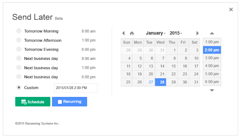This screenshot has height=138, width=240.
Task: Pick January 14 in calendar
Action: click(x=161, y=66)
